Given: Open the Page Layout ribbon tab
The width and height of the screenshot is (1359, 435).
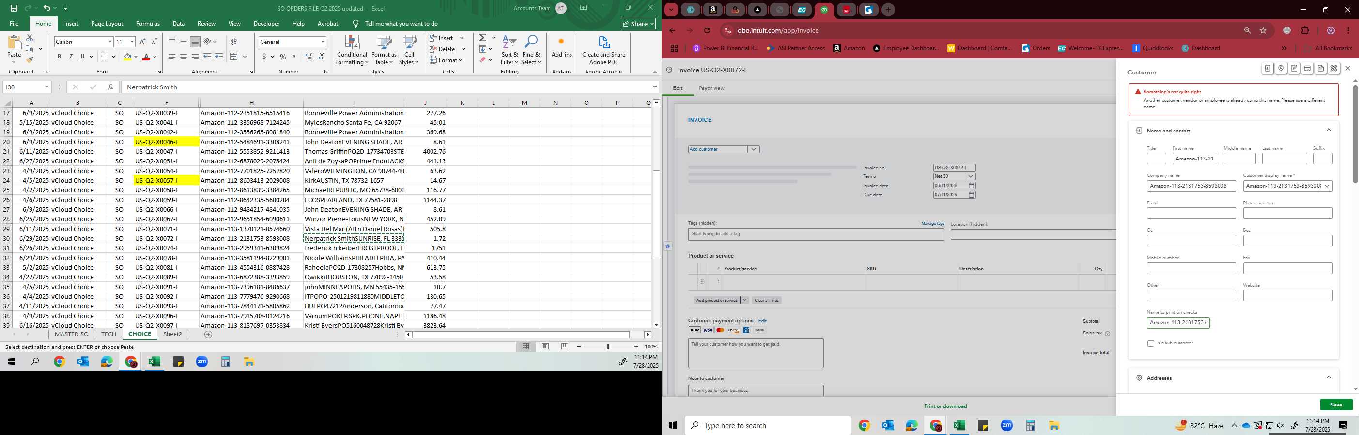Looking at the screenshot, I should 107,24.
